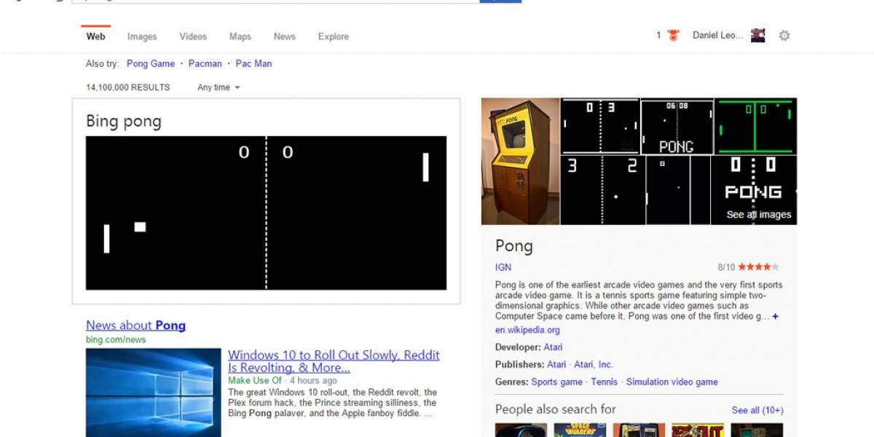Open the 3-2 score Pong thumbnail
Viewport: 874px width, 437px height.
[x=602, y=190]
